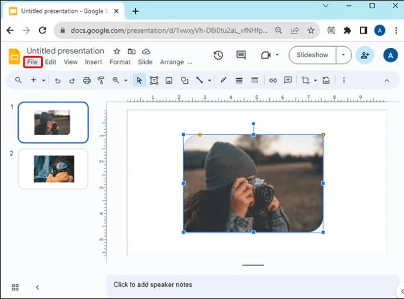
Task: Open the comments panel icon
Action: (241, 55)
